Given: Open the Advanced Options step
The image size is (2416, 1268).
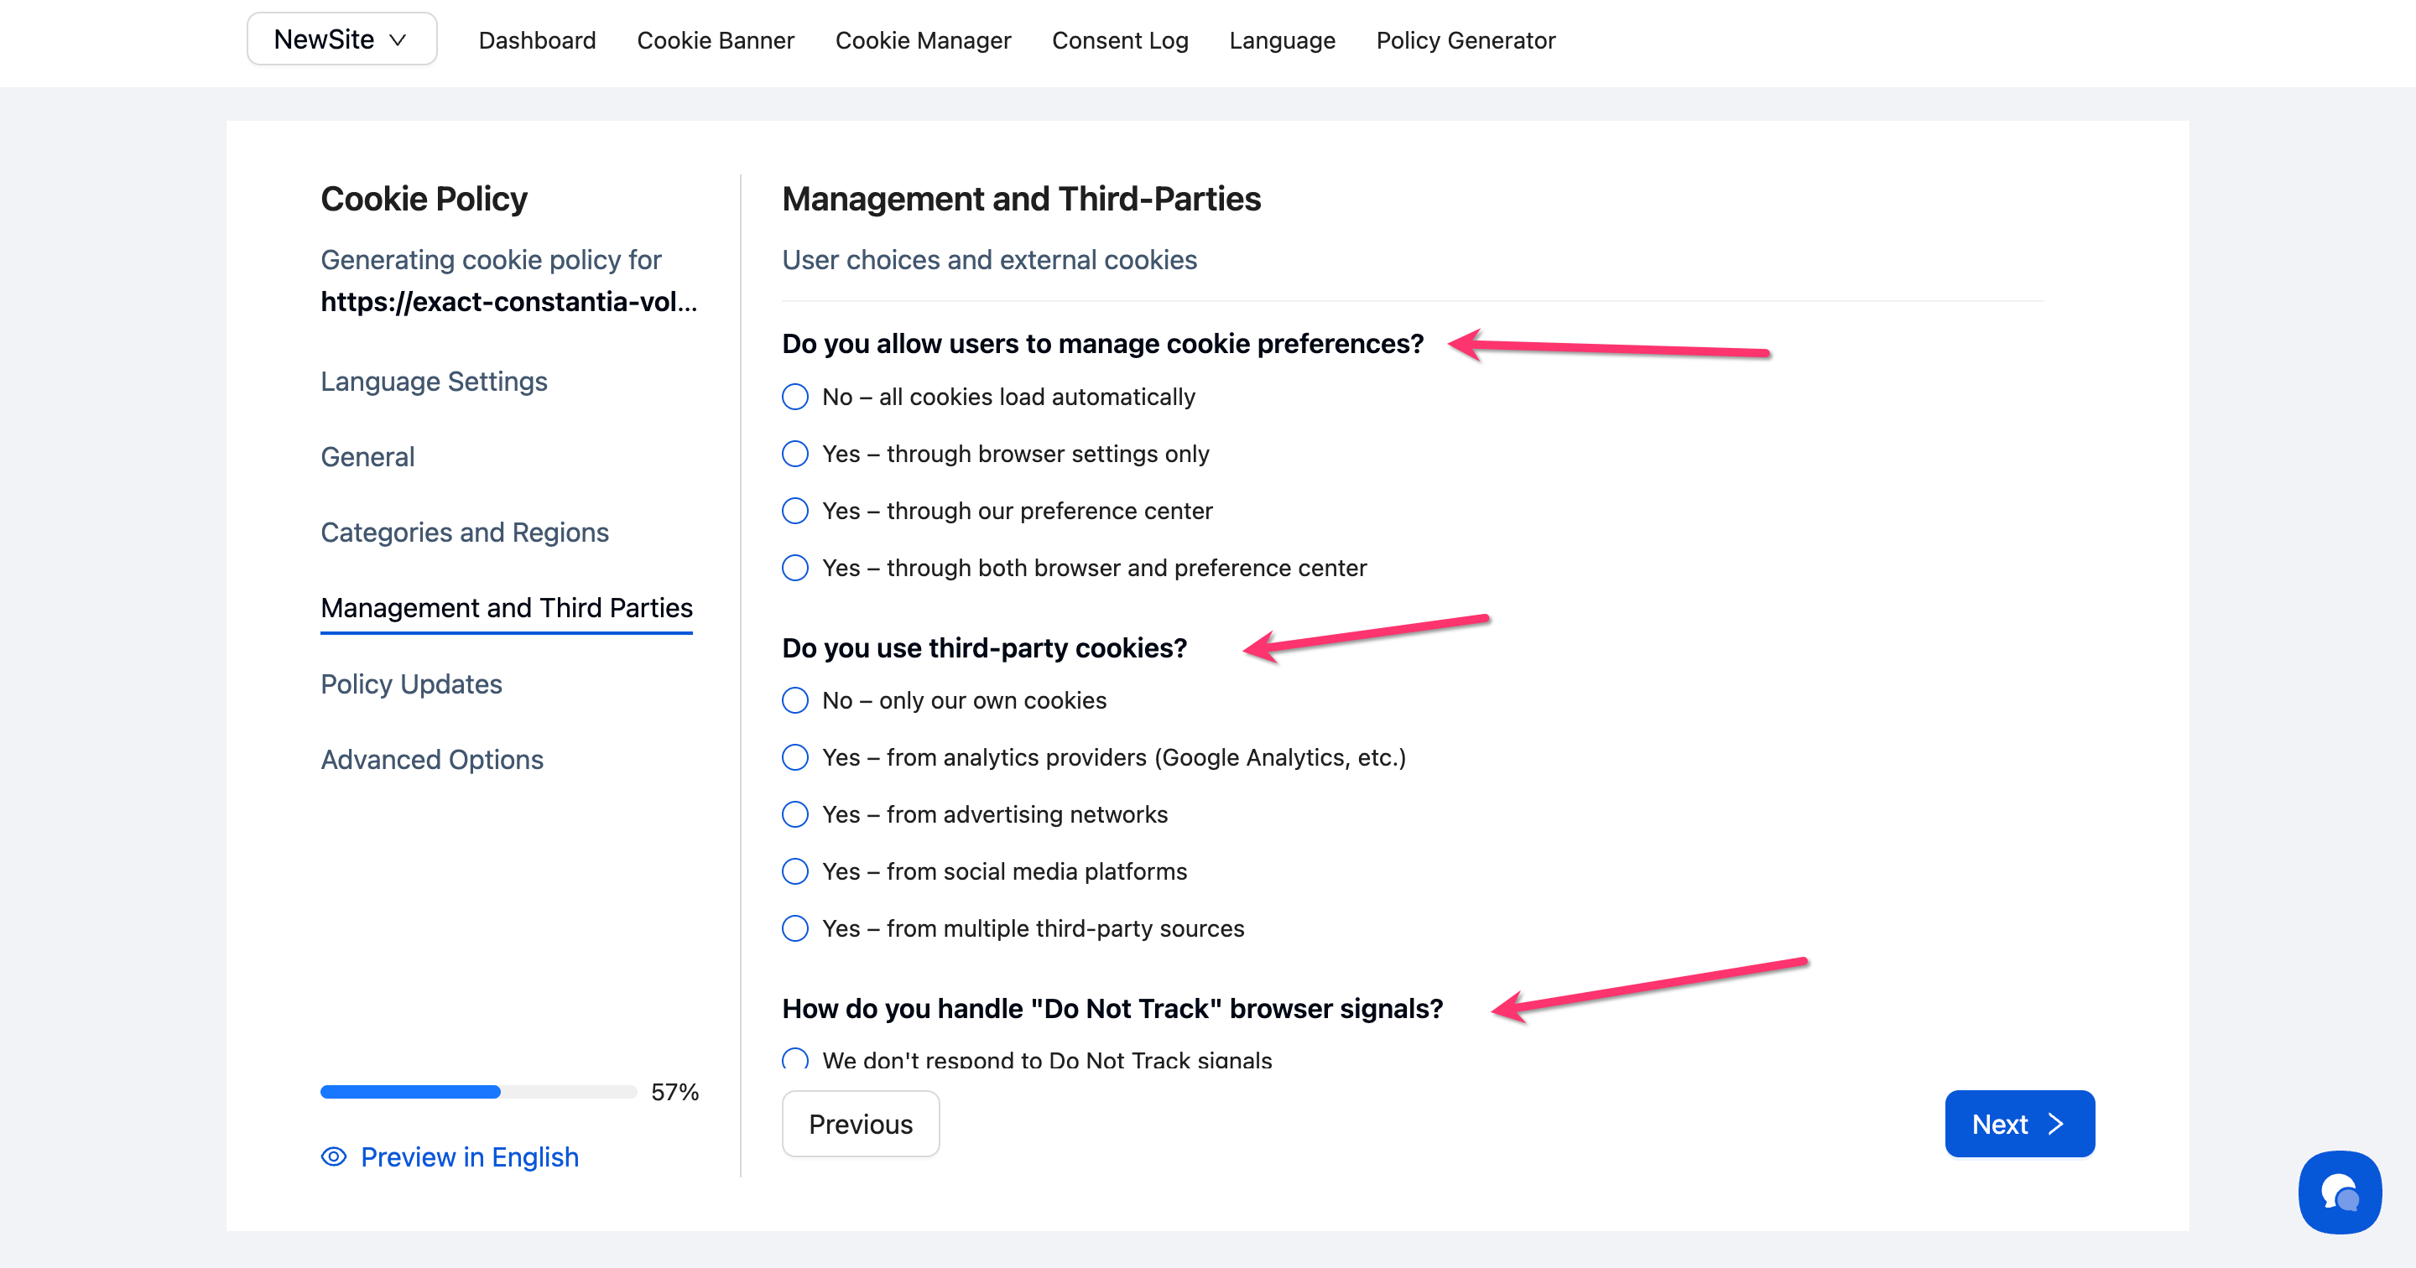Looking at the screenshot, I should (x=431, y=760).
